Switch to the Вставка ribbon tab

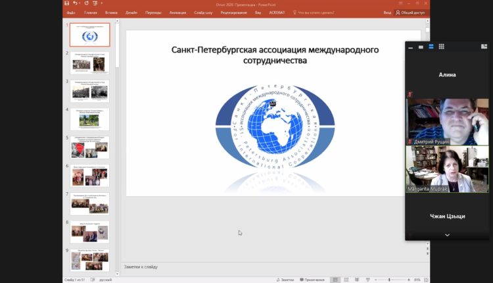click(111, 13)
